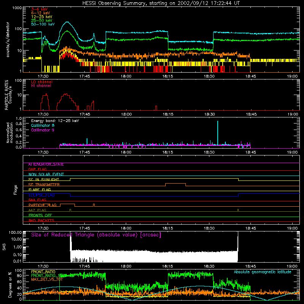Image resolution: width=304 pixels, height=304 pixels.
Task: Click the ATTENUATOR_STATE flag label
Action: tap(46, 165)
